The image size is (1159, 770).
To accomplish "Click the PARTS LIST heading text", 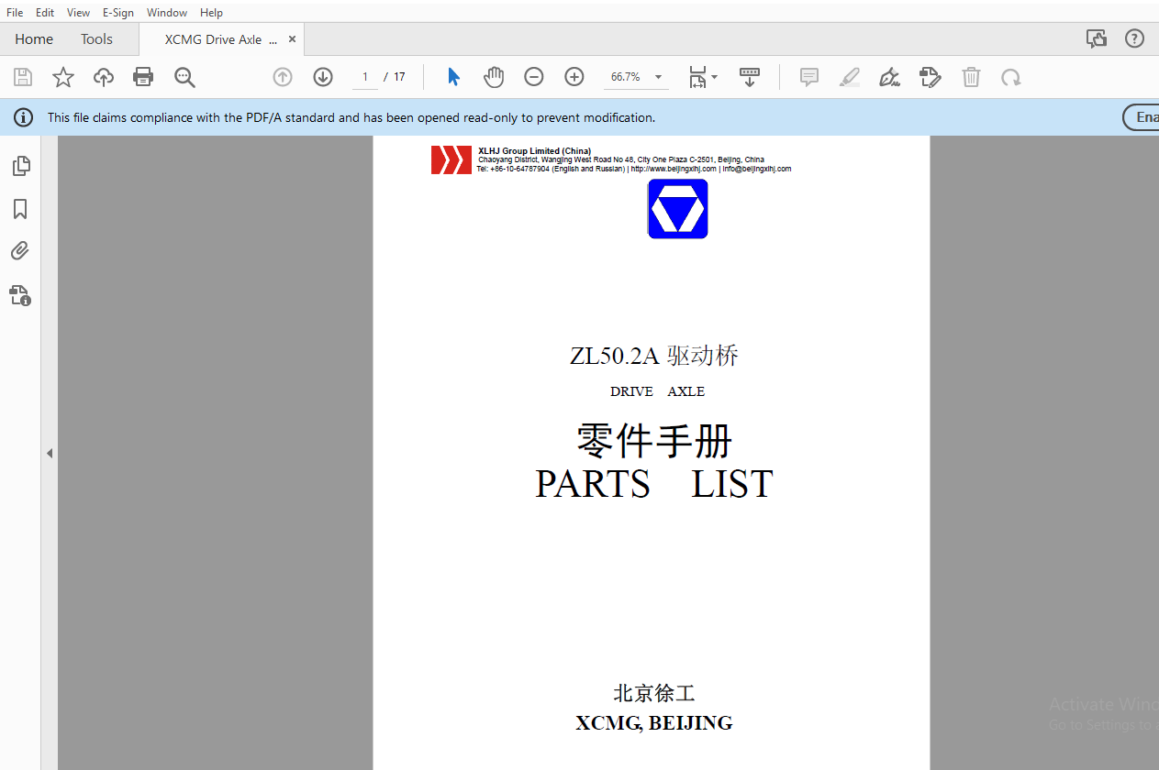I will pyautogui.click(x=654, y=484).
